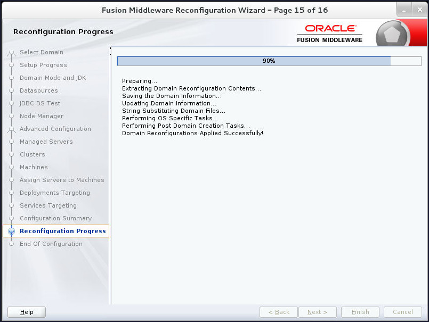Select the Datasources step

coord(38,90)
